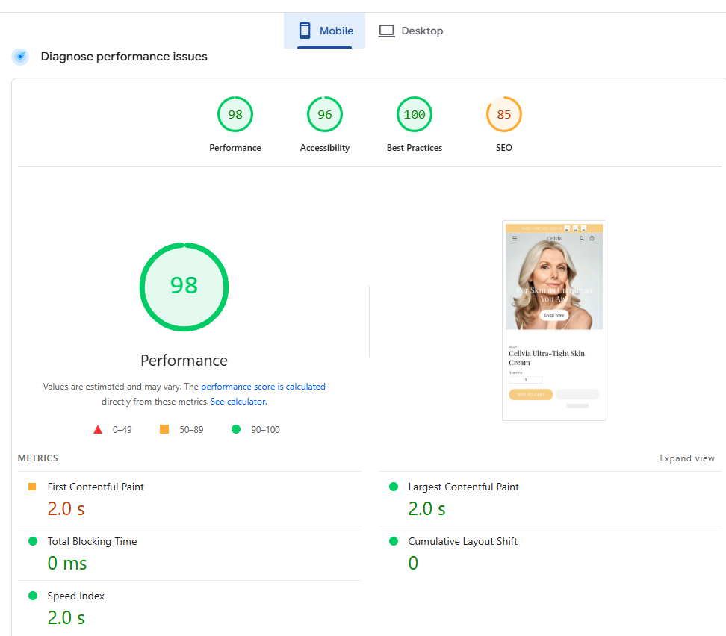The image size is (726, 636).
Task: Click the desktop monitor icon
Action: click(x=386, y=31)
